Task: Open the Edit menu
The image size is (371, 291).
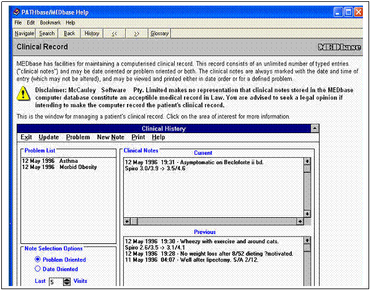Action: [31, 23]
